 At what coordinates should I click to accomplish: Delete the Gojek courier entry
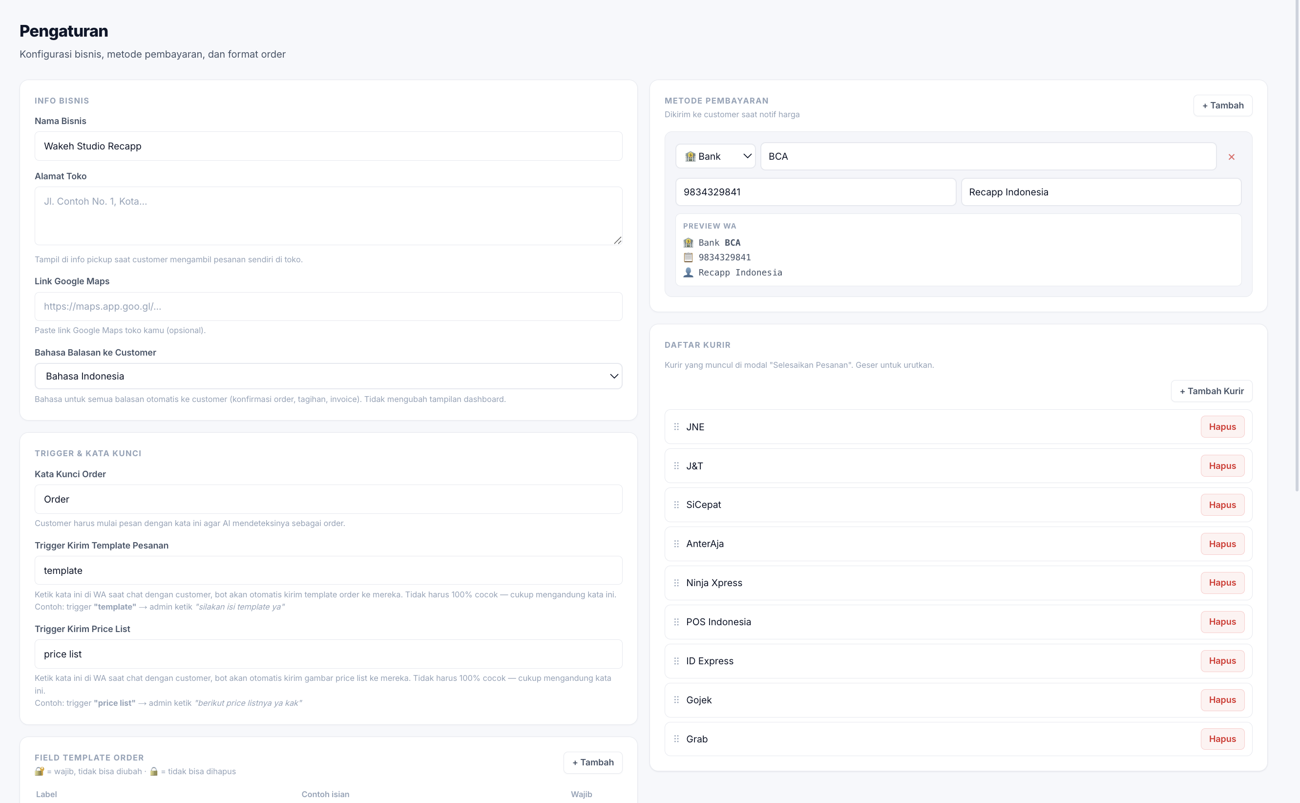click(x=1222, y=700)
